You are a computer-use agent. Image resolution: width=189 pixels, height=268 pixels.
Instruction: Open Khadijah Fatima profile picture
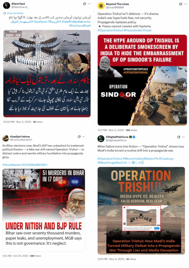pos(5,138)
